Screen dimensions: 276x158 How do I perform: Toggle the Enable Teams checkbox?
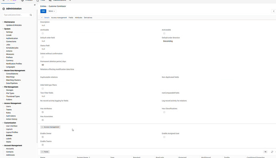coord(42,145)
